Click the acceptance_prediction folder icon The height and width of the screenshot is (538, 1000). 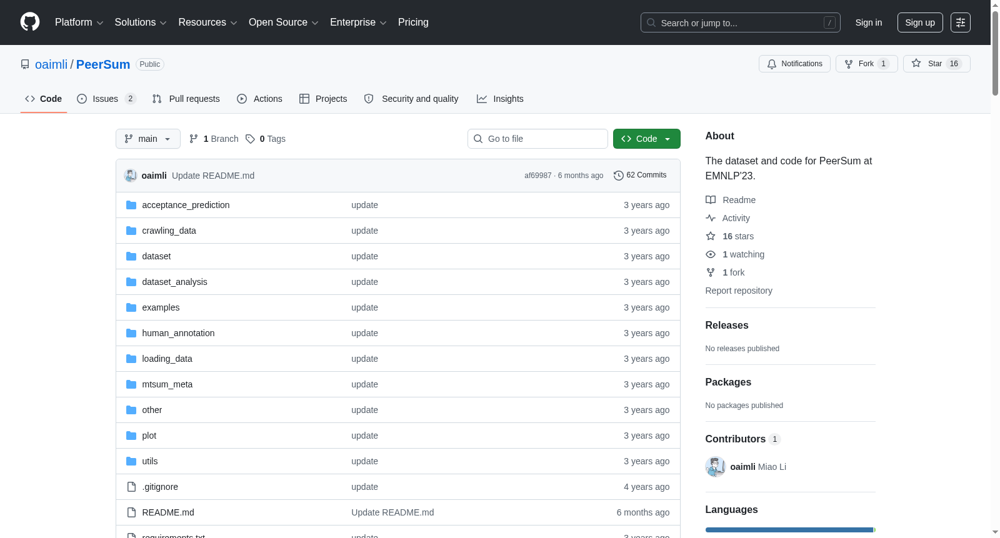point(131,205)
